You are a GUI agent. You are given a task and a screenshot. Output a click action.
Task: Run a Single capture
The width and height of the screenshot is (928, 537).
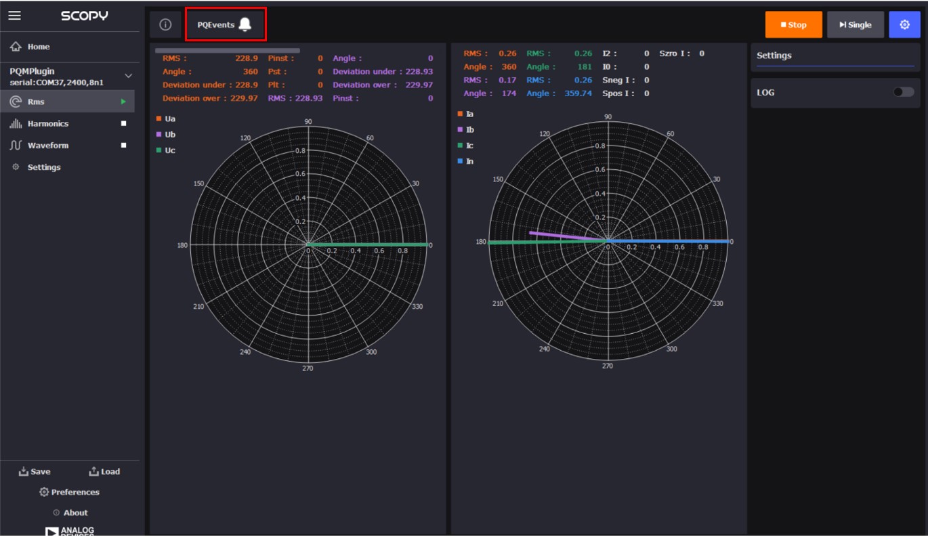(x=855, y=24)
